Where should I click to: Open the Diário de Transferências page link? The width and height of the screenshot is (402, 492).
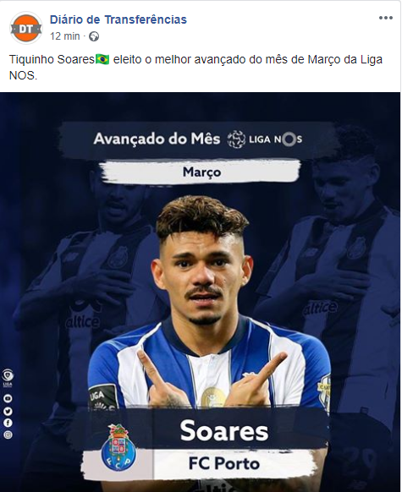point(118,19)
